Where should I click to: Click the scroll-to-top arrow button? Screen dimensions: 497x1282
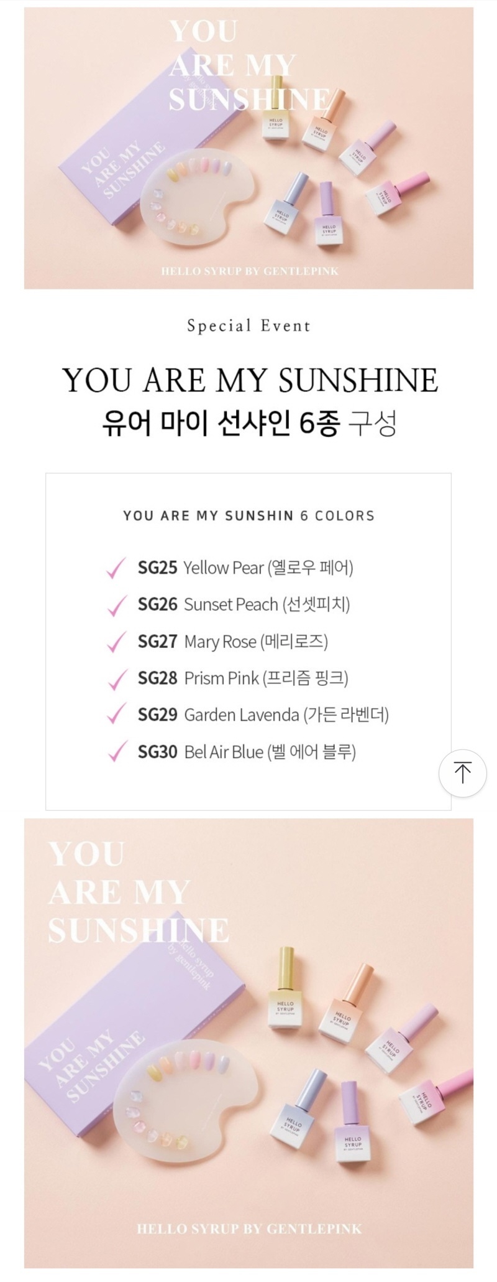462,772
